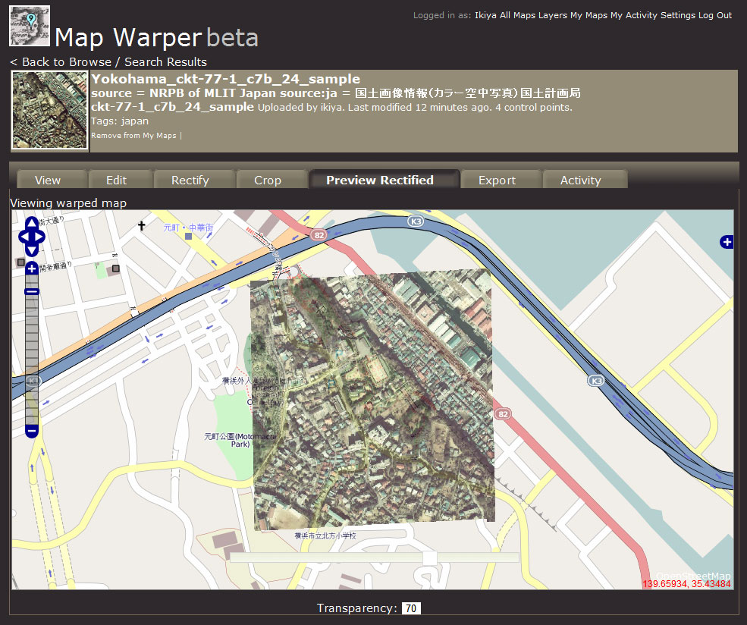The height and width of the screenshot is (625, 747).
Task: Click the aerial photo map thumbnail
Action: [x=49, y=111]
